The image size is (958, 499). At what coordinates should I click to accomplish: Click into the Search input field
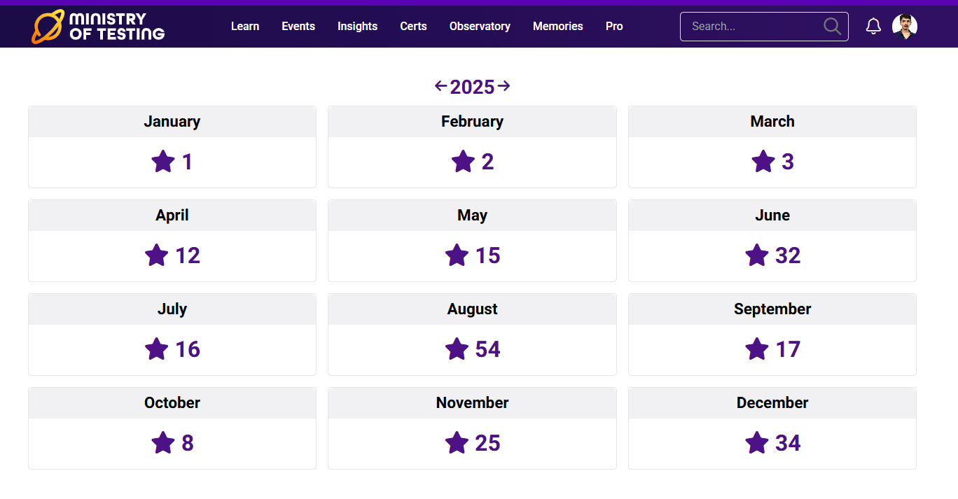point(753,27)
